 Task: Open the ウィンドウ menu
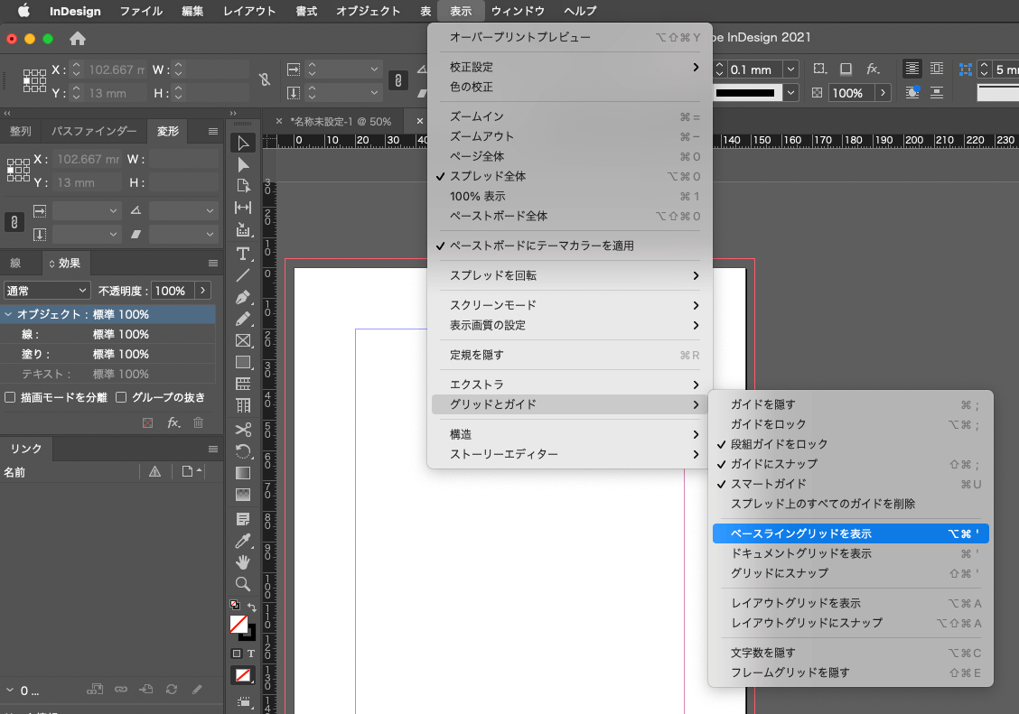[519, 11]
